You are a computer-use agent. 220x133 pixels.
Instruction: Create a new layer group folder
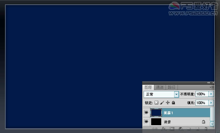[189, 129]
